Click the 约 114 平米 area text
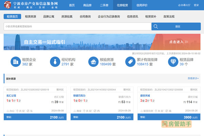 [x=190, y=102]
